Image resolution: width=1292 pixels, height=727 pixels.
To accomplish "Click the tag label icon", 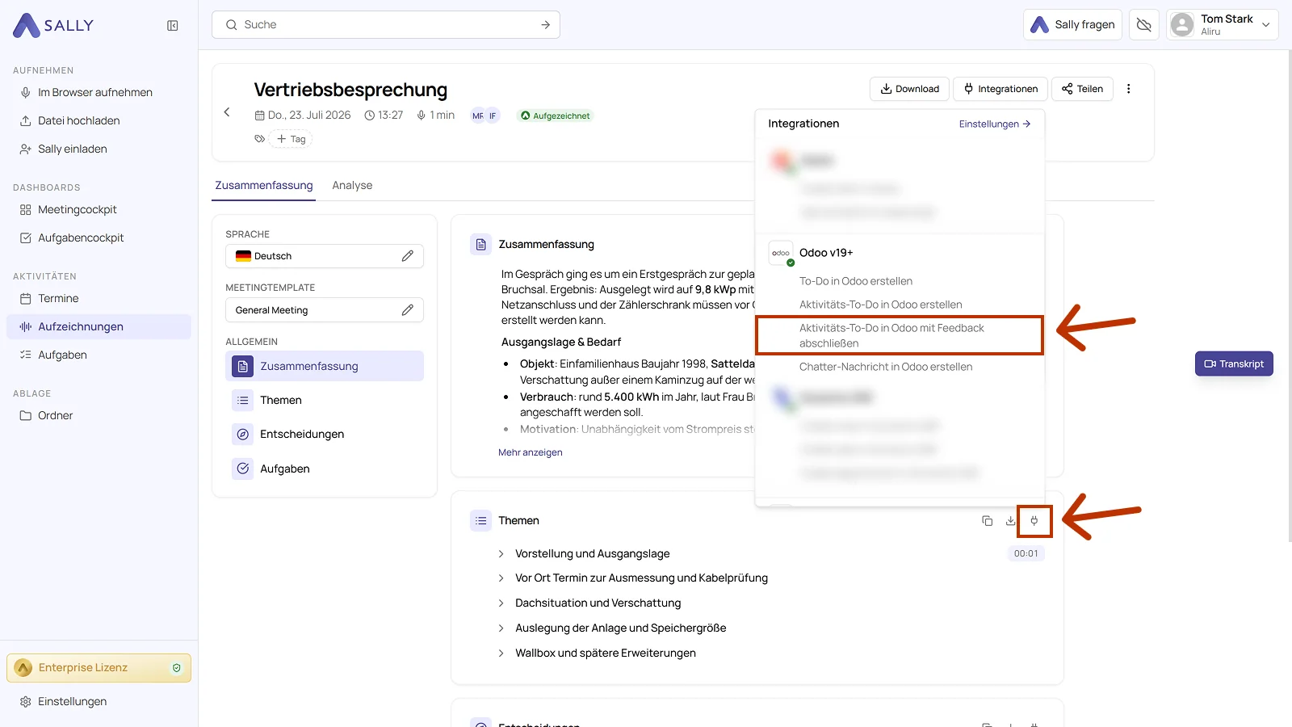I will pos(259,139).
